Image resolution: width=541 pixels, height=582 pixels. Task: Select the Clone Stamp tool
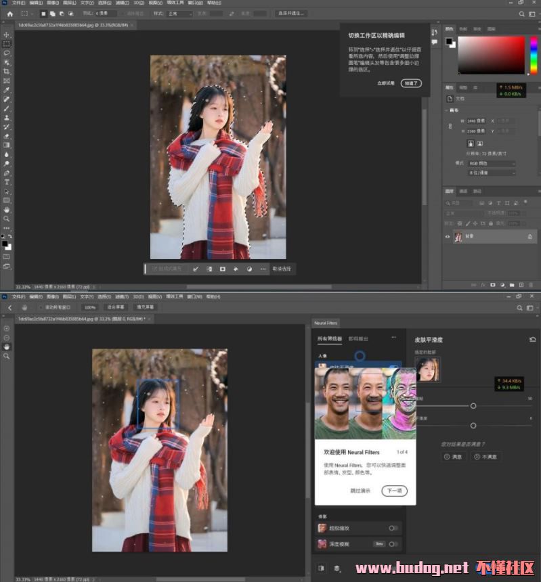point(7,118)
